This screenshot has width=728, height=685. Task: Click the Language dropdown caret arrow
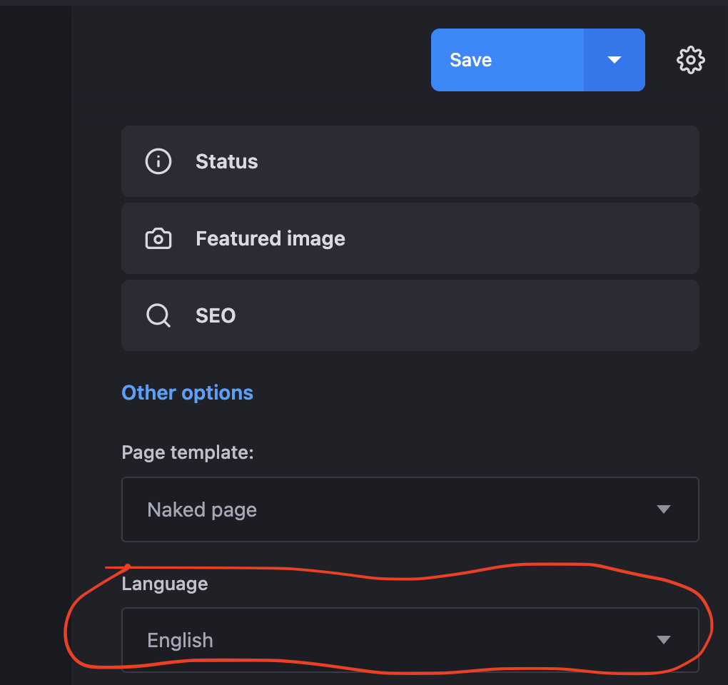664,640
